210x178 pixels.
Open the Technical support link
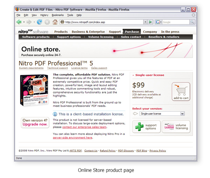pos(57,68)
